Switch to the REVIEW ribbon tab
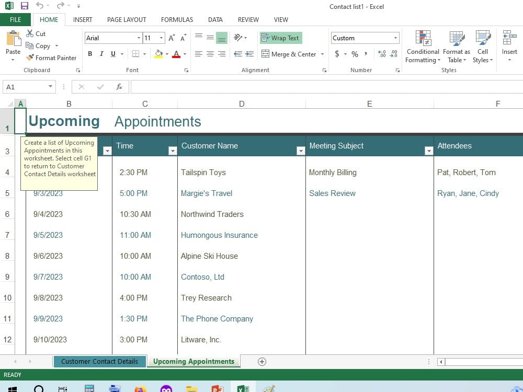This screenshot has width=523, height=392. (x=248, y=20)
